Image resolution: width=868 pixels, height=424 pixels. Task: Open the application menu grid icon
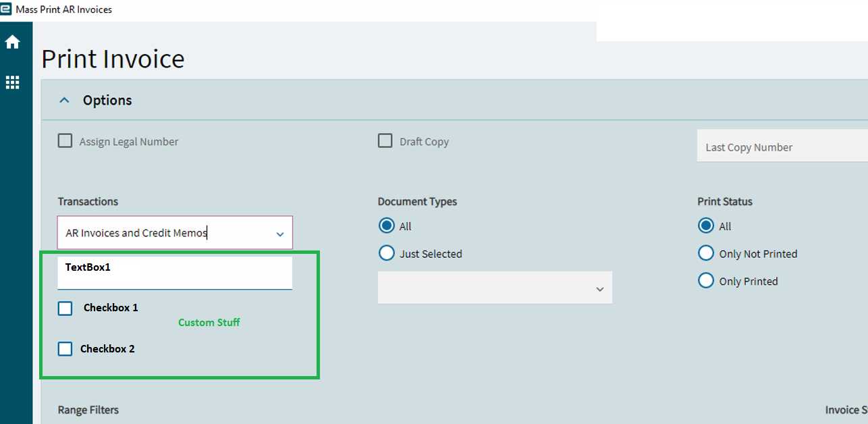point(13,82)
